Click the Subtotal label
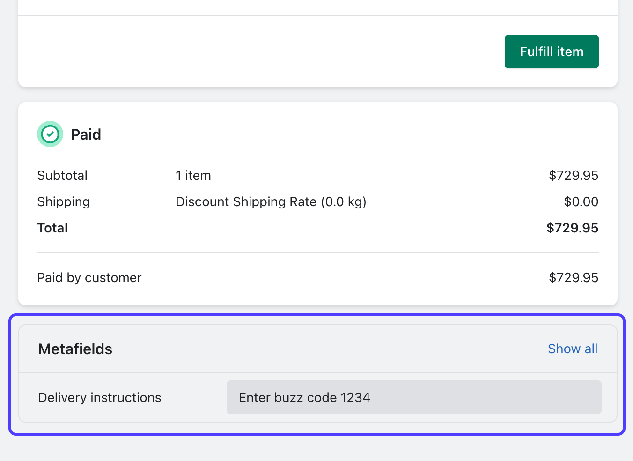 point(62,176)
